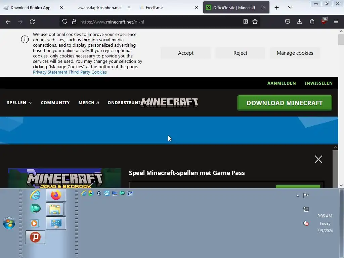The width and height of the screenshot is (344, 258).
Task: Open the Firefox downloads panel
Action: point(299,21)
